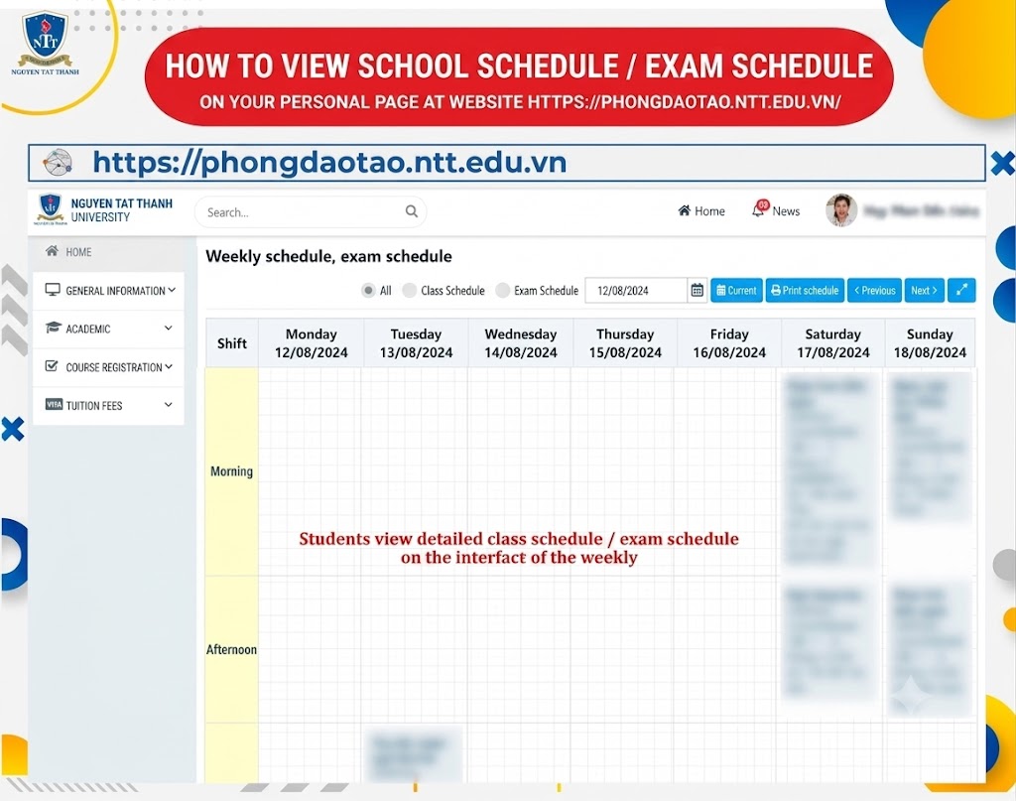Open the Sunday morning schedule entry
1016x801 pixels.
pyautogui.click(x=930, y=449)
